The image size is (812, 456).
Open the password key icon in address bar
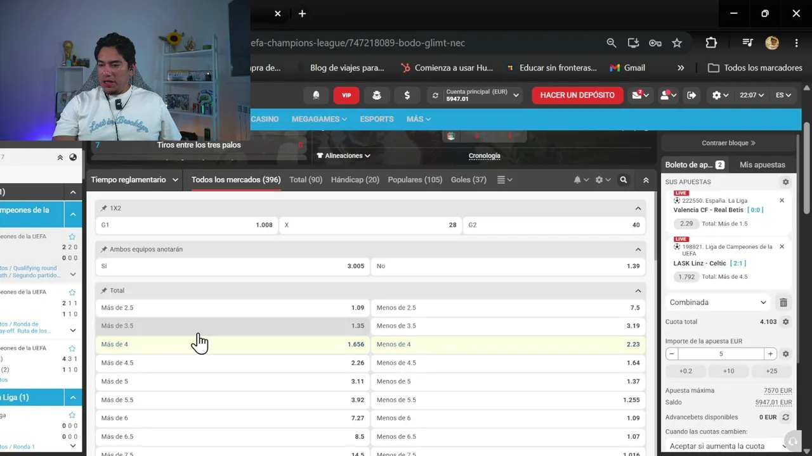tap(655, 43)
